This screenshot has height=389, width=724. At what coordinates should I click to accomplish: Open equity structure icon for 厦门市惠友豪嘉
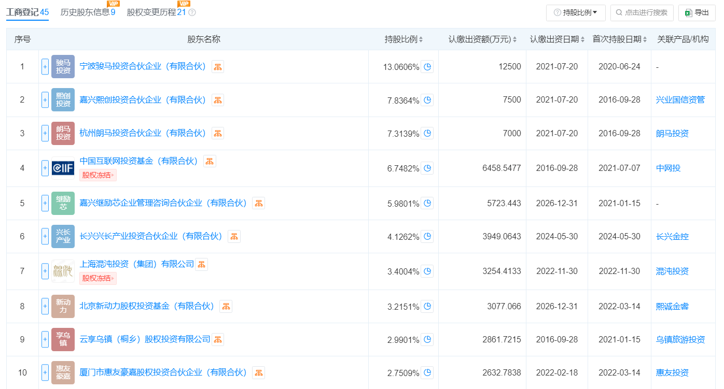258,372
